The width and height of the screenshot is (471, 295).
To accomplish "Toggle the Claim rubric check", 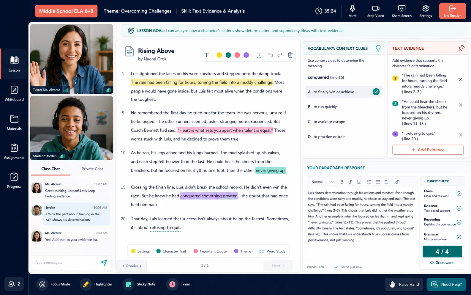I will [459, 194].
